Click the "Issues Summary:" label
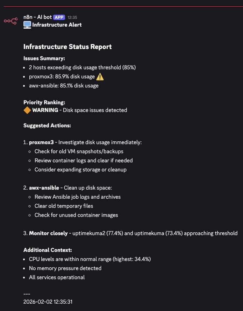The image size is (243, 311). [44, 58]
